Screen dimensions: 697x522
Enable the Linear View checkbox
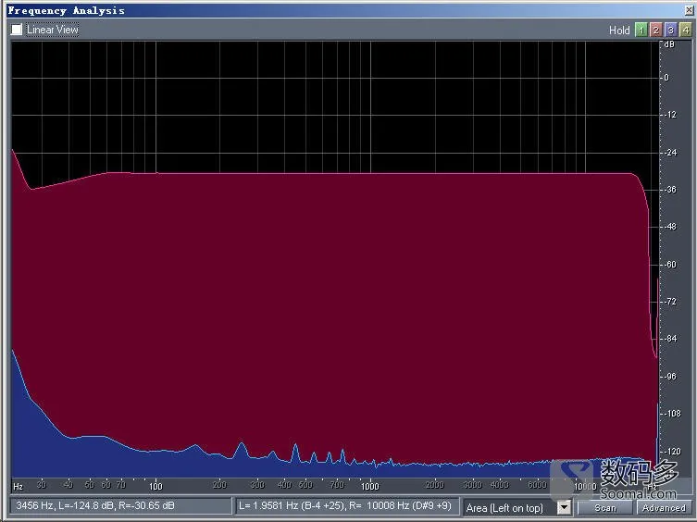coord(17,30)
